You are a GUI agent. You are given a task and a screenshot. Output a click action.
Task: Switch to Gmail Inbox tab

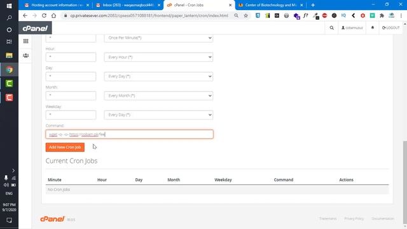(128, 5)
